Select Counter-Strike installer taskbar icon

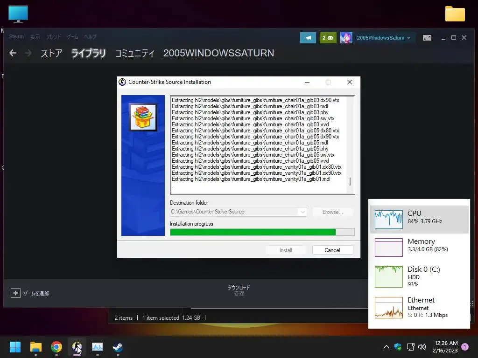[77, 347]
